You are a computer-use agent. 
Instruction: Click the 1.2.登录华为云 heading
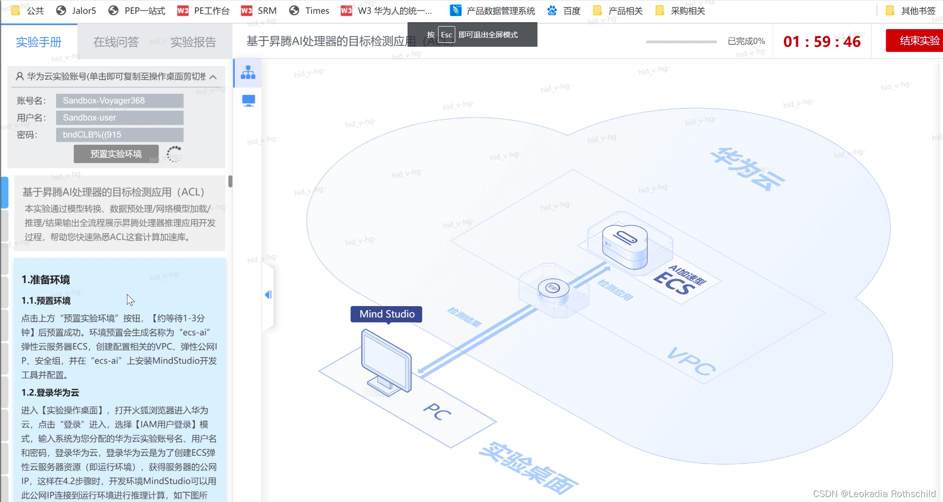[50, 392]
